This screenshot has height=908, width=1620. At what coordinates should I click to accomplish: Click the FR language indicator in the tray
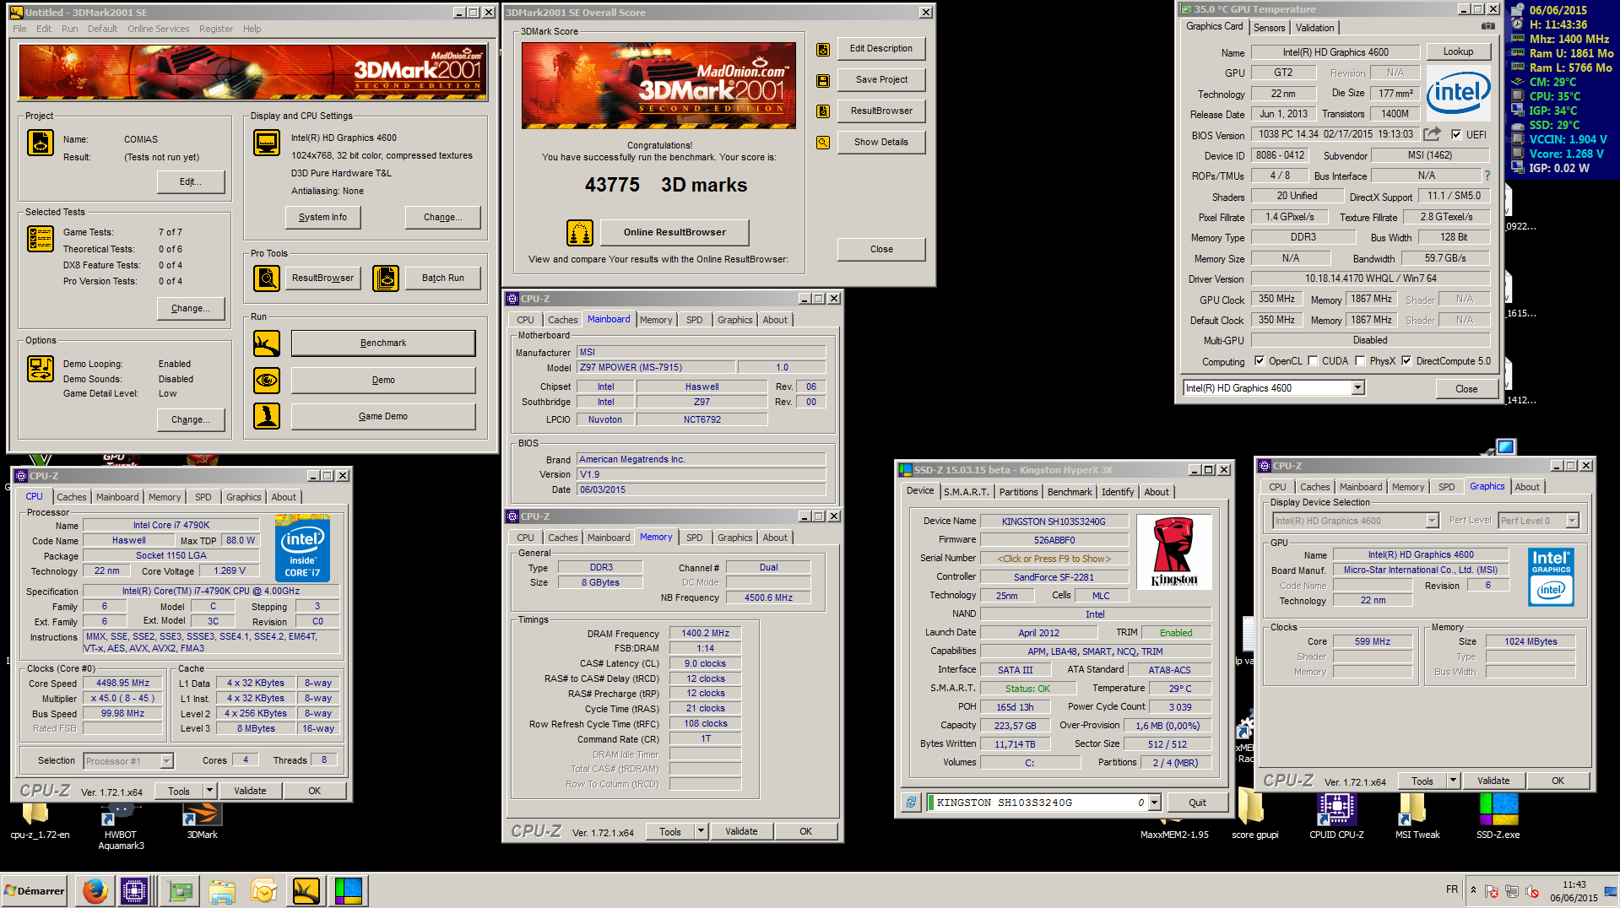(x=1451, y=889)
